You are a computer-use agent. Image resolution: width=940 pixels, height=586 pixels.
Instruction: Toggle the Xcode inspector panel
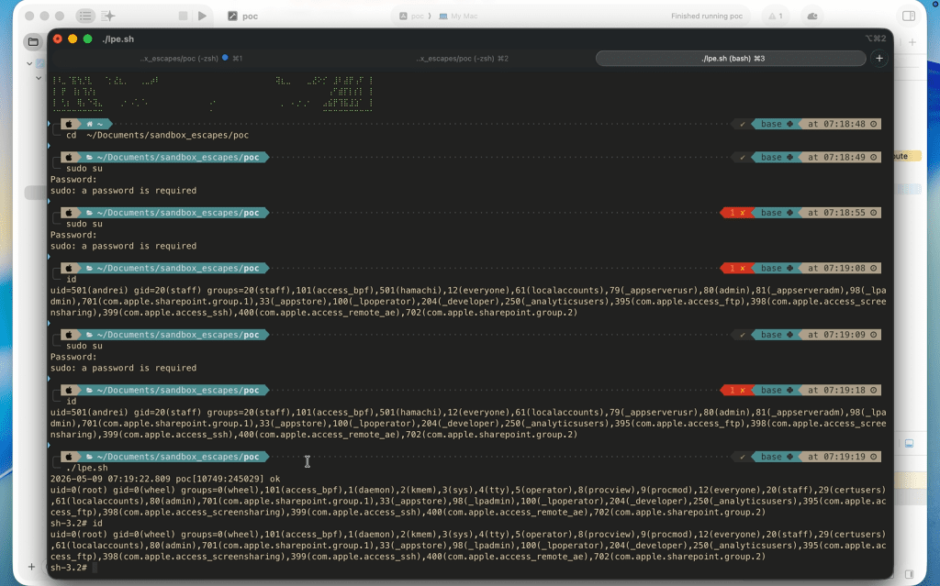[909, 17]
